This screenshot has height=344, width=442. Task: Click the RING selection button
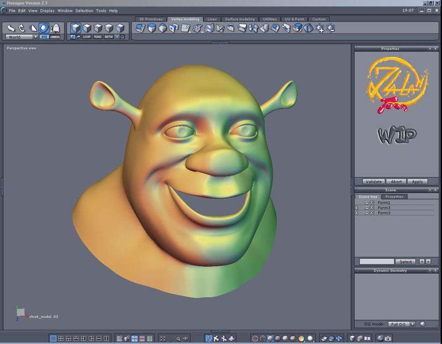[x=98, y=37]
